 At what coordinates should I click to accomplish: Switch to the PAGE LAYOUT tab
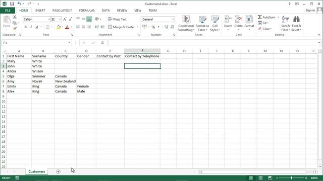tap(62, 10)
